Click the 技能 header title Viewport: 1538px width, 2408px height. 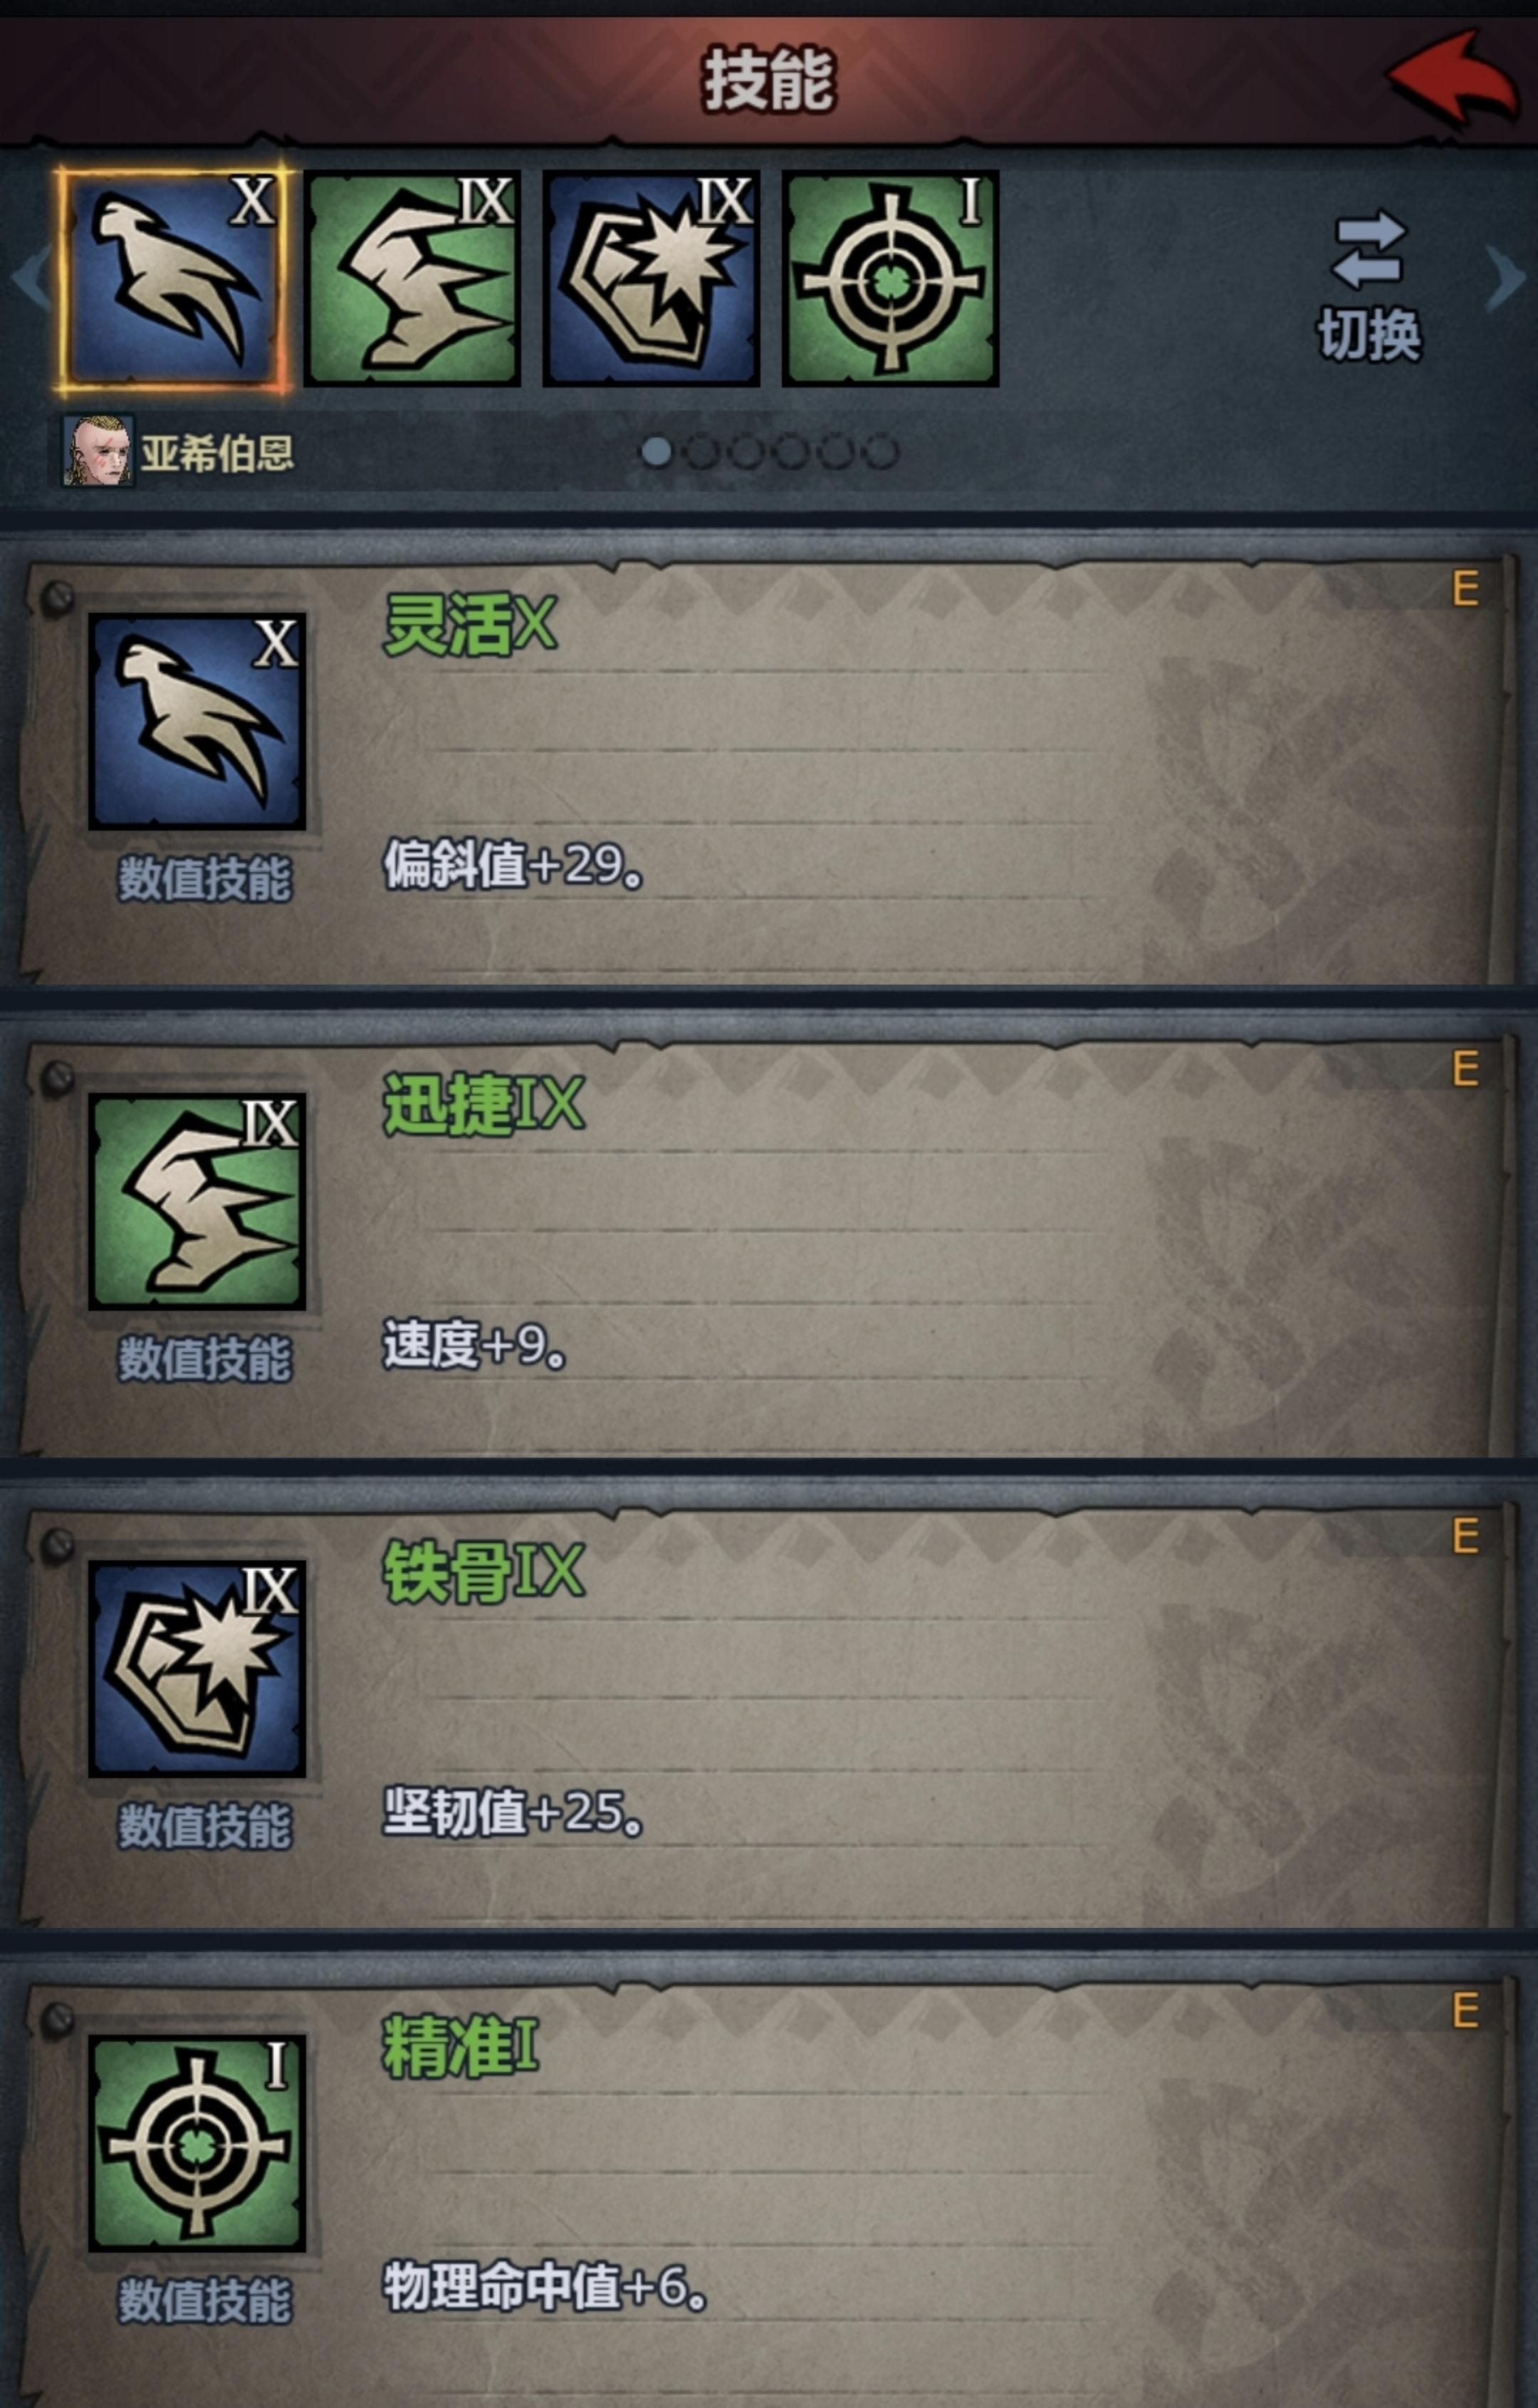click(x=768, y=79)
